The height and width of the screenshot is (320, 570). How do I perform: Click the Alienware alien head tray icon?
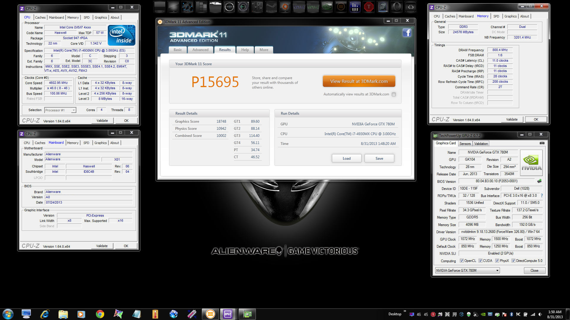pos(469,314)
